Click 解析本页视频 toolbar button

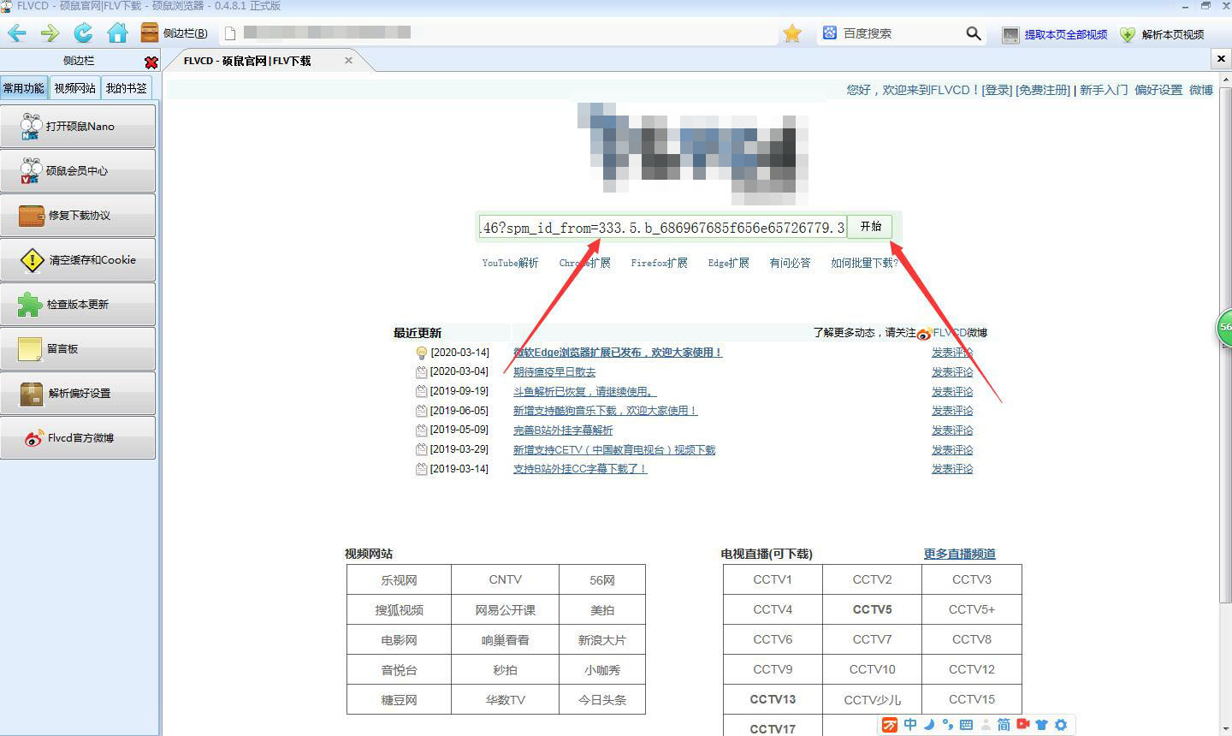[1162, 34]
